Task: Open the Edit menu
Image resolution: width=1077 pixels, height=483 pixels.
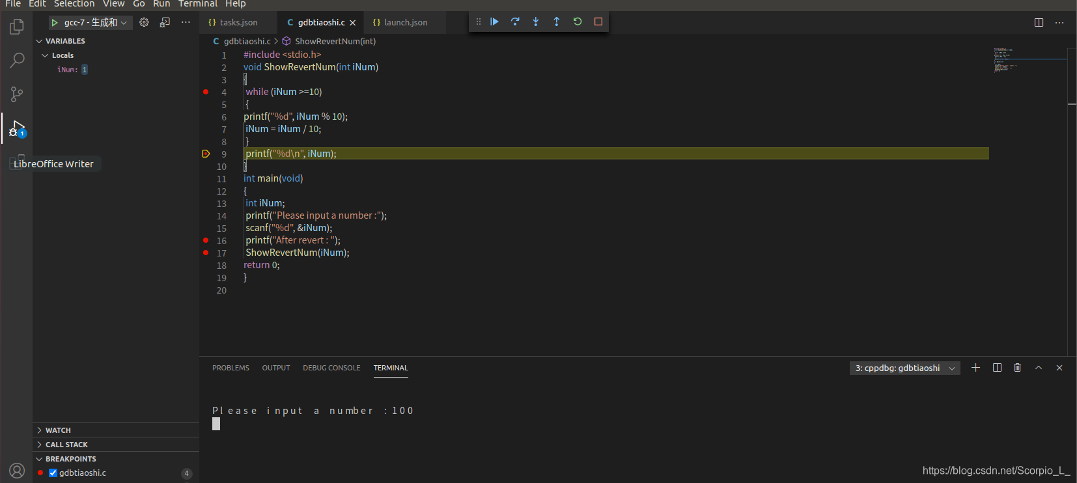Action: [37, 4]
